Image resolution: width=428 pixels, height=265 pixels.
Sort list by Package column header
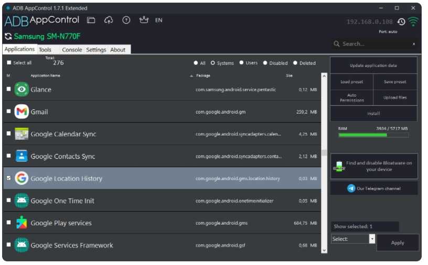coord(203,75)
